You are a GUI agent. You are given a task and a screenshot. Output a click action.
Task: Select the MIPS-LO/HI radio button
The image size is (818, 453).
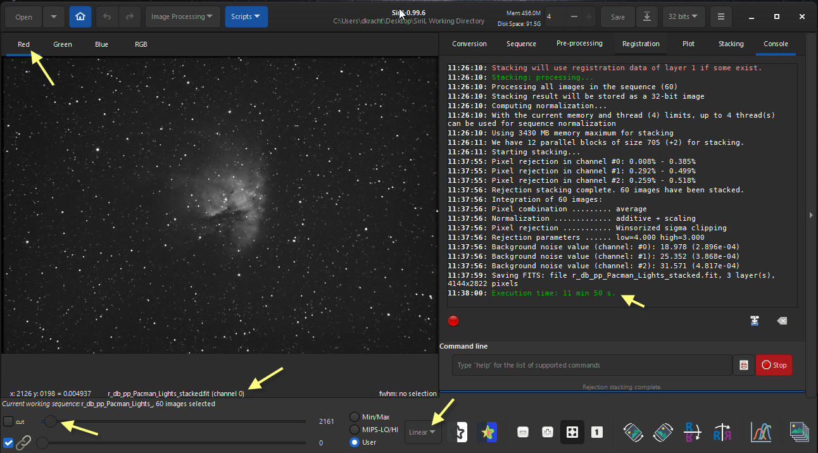click(x=355, y=430)
